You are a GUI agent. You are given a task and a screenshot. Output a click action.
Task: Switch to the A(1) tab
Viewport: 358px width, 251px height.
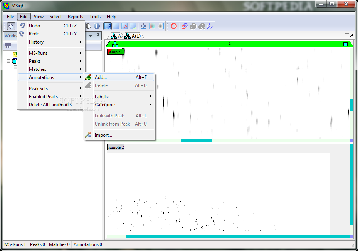133,36
